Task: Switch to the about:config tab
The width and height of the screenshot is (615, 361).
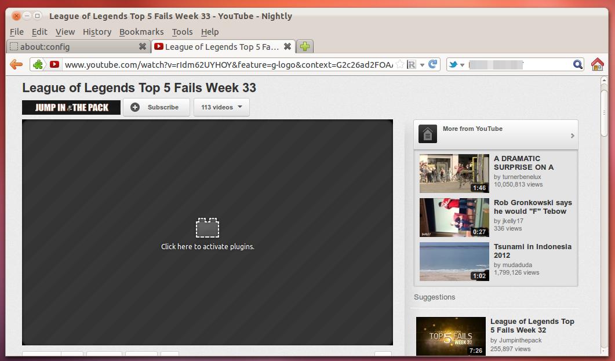Action: pyautogui.click(x=78, y=46)
